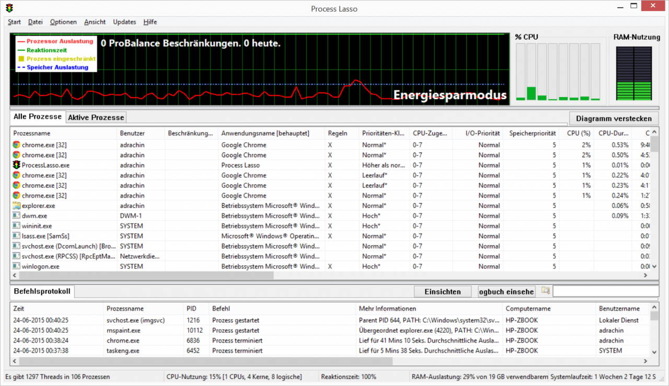Open the Start menu
The width and height of the screenshot is (669, 386).
14,22
